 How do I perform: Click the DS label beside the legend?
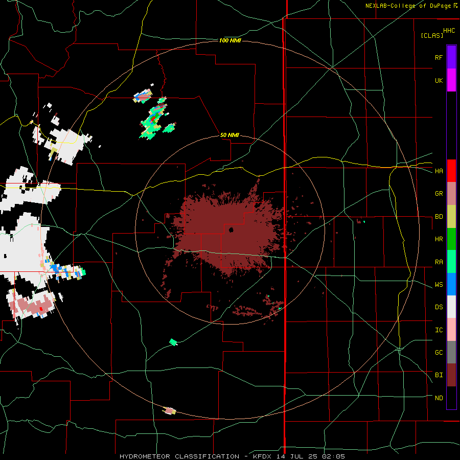coord(439,307)
